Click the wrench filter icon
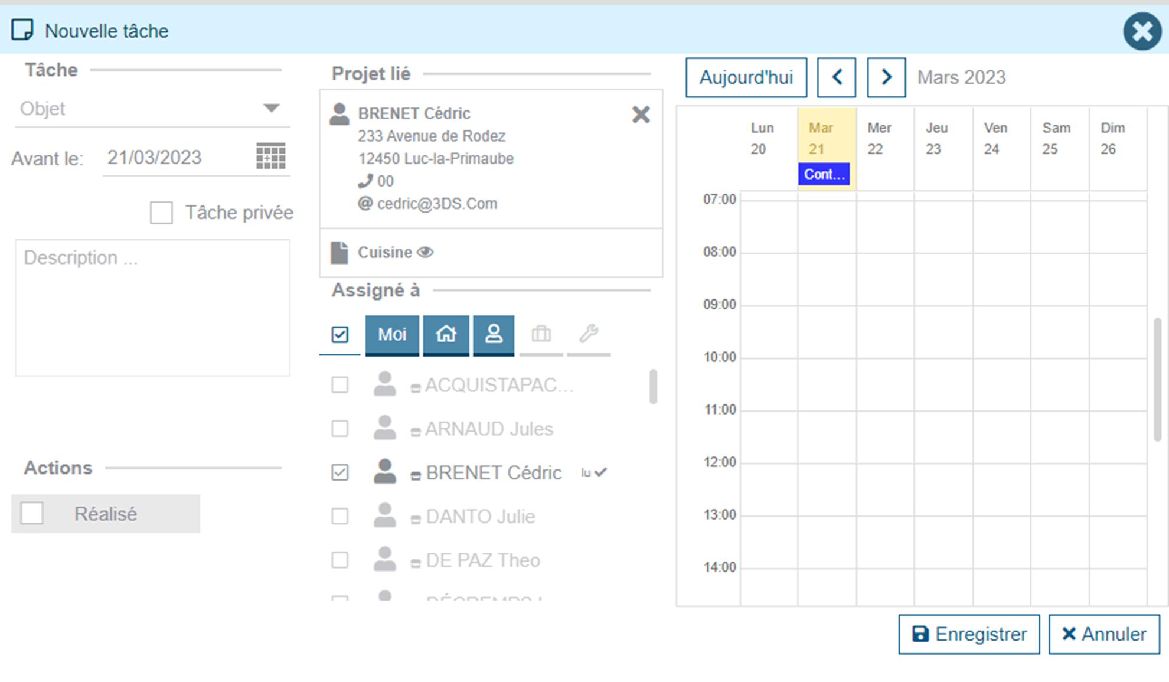The image size is (1169, 682). 589,335
